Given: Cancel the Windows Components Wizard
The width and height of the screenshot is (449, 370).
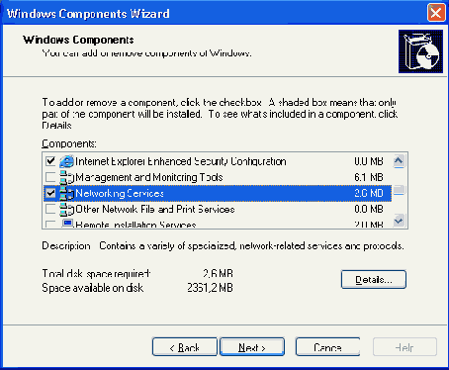Looking at the screenshot, I should (x=327, y=347).
